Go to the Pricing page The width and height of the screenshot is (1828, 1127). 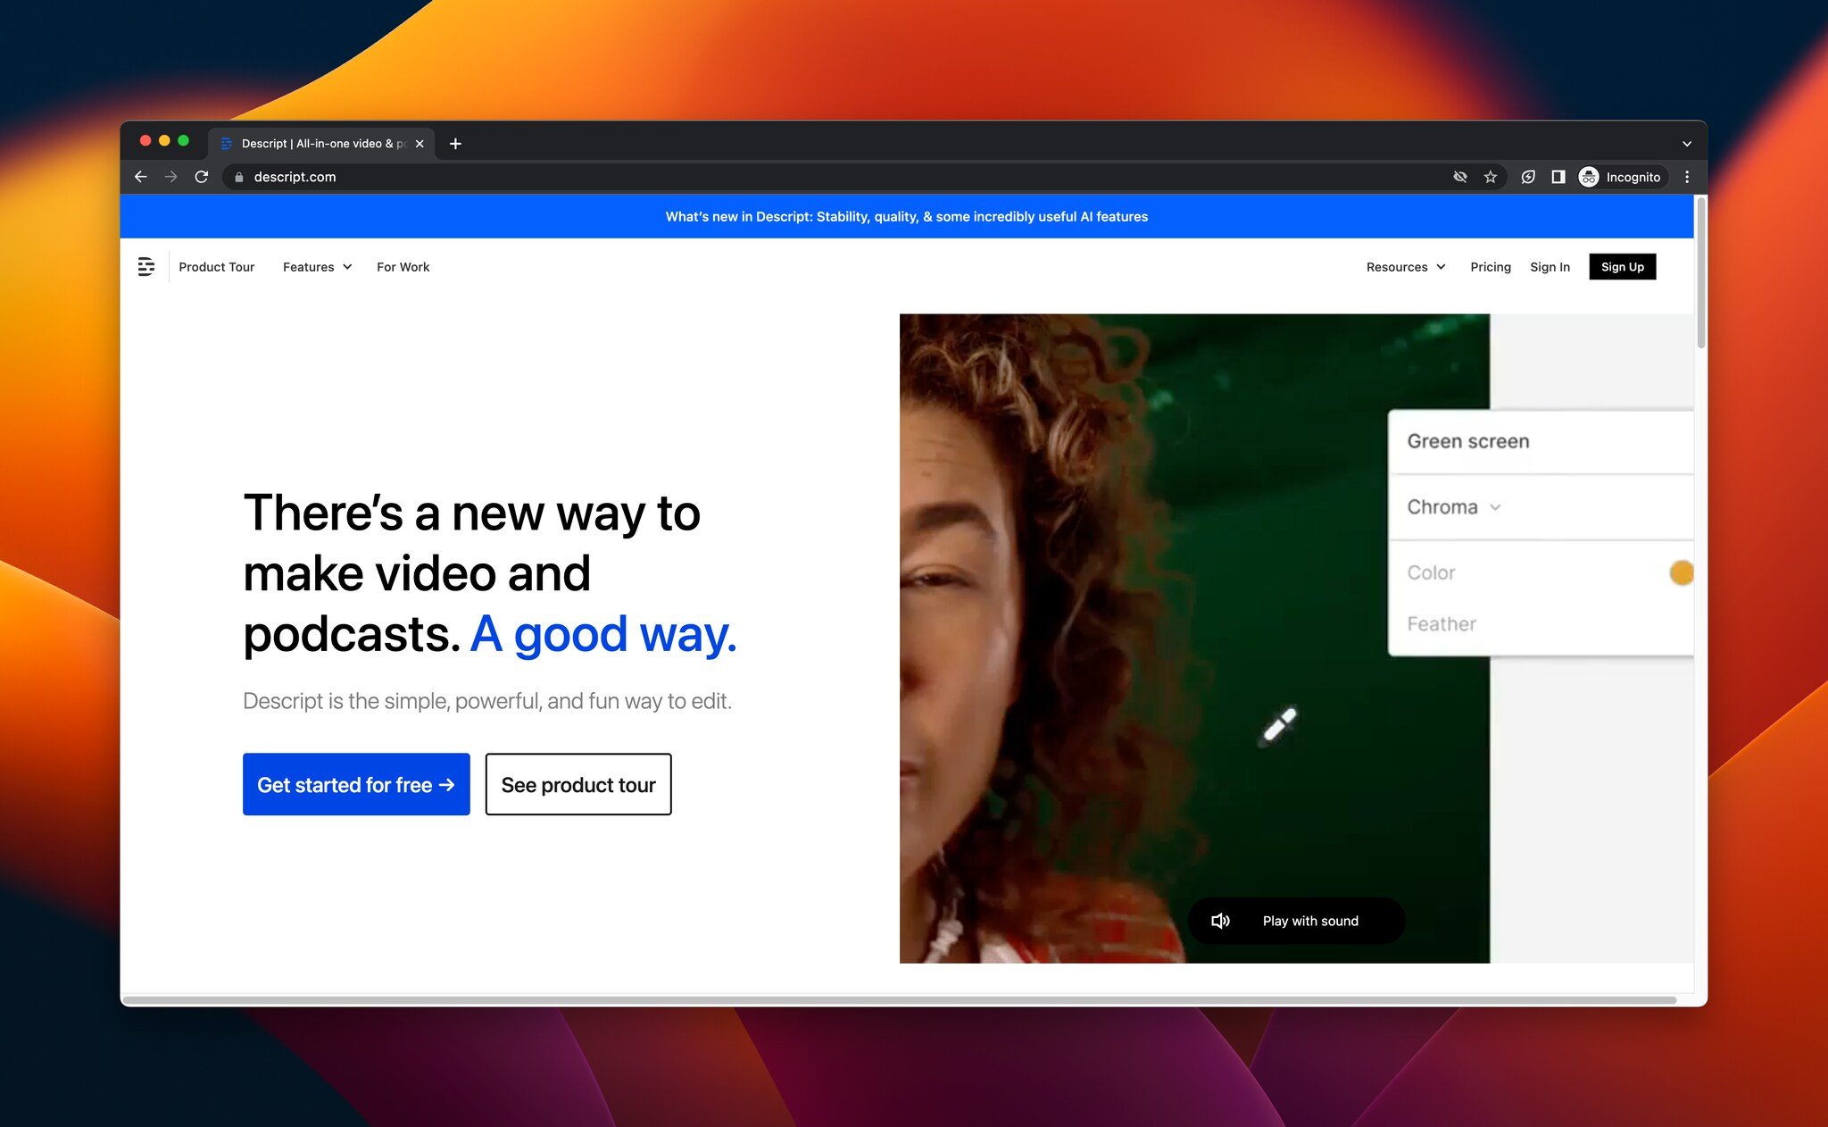[1491, 267]
